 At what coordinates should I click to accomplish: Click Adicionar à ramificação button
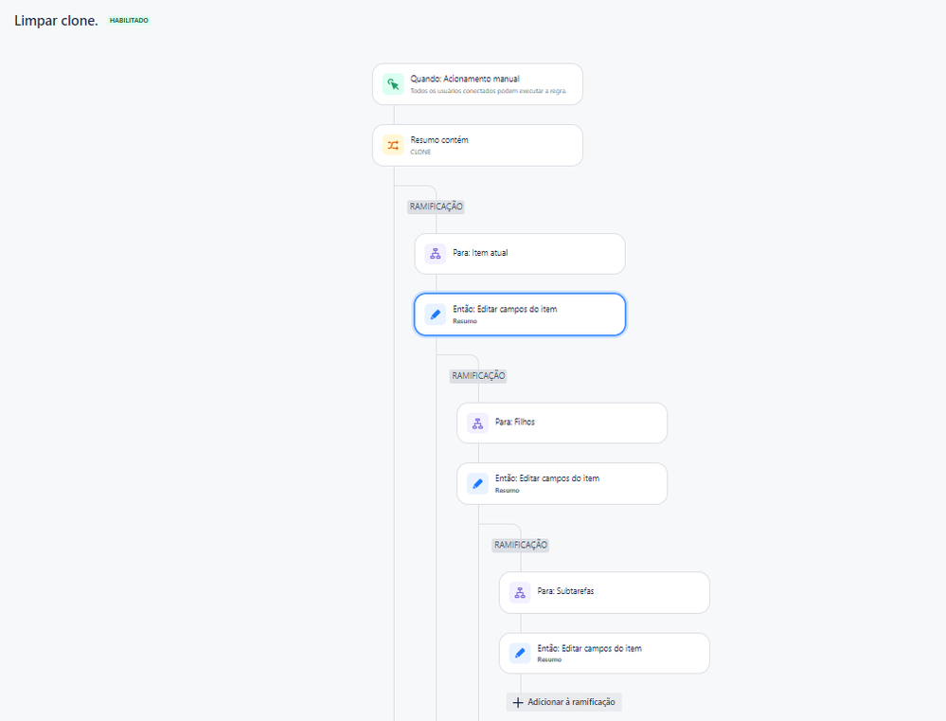[564, 702]
